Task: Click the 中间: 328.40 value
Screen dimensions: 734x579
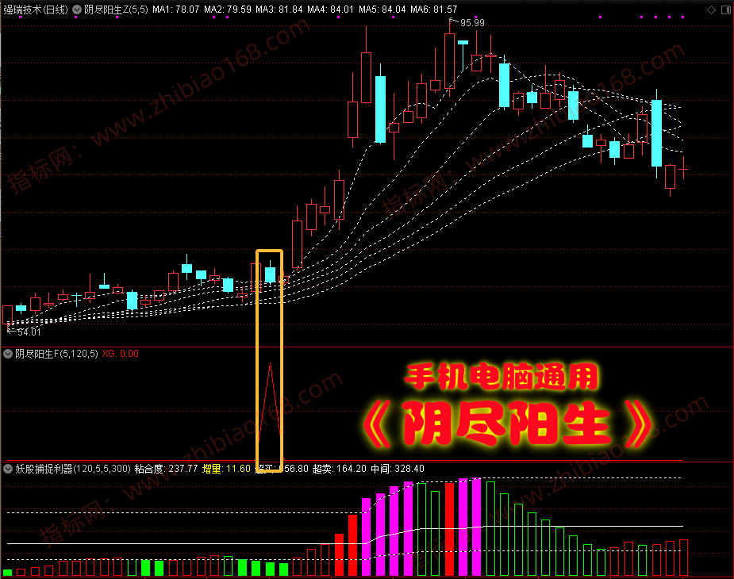Action: pyautogui.click(x=398, y=469)
